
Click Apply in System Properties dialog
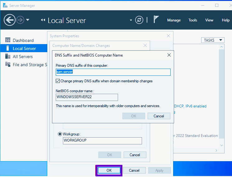(x=159, y=170)
